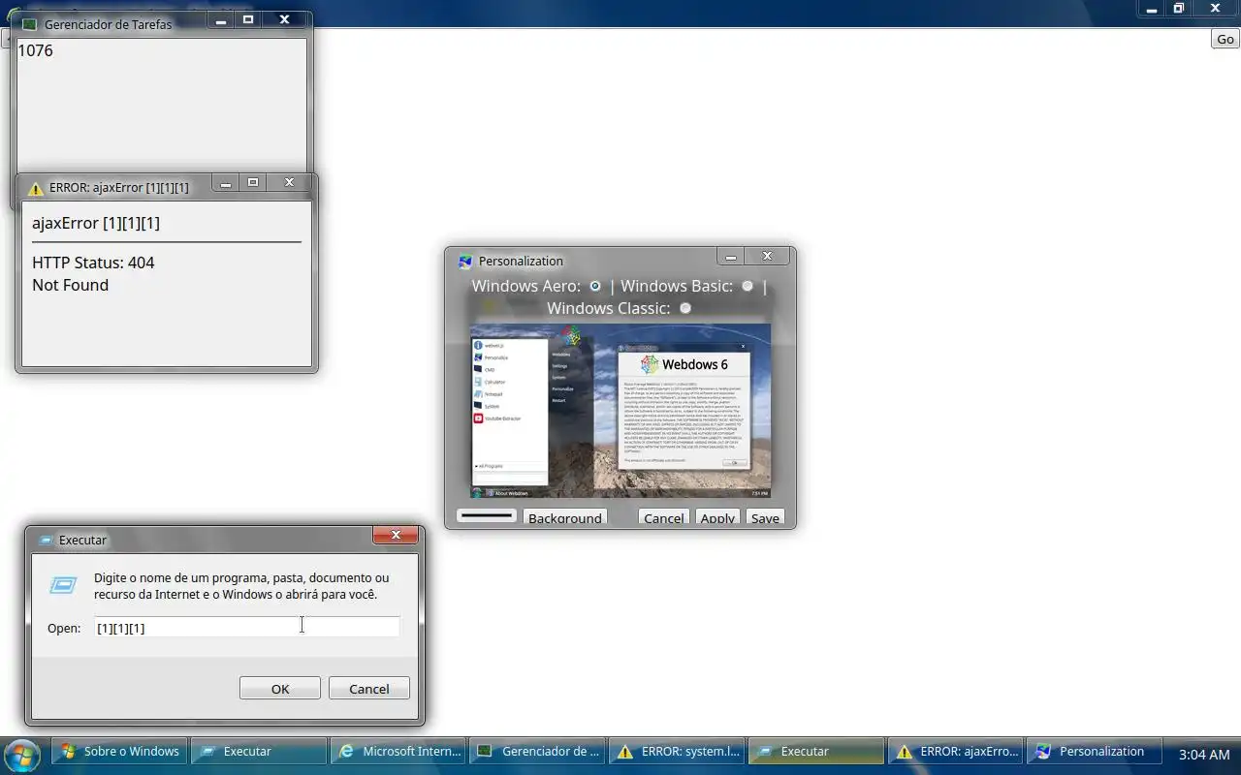Minimize the ERROR ajaxError window
This screenshot has height=775, width=1241.
coord(226,182)
